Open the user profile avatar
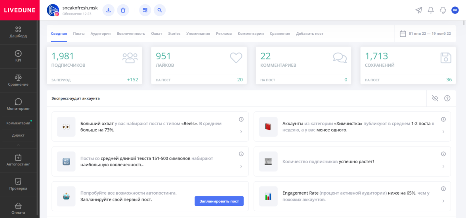Viewport: 466px width, 218px height. 455,10
